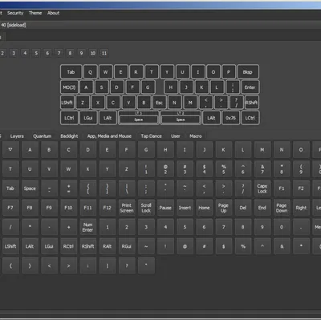Pick the Page Down keycode
The height and width of the screenshot is (320, 321).
tap(282, 208)
